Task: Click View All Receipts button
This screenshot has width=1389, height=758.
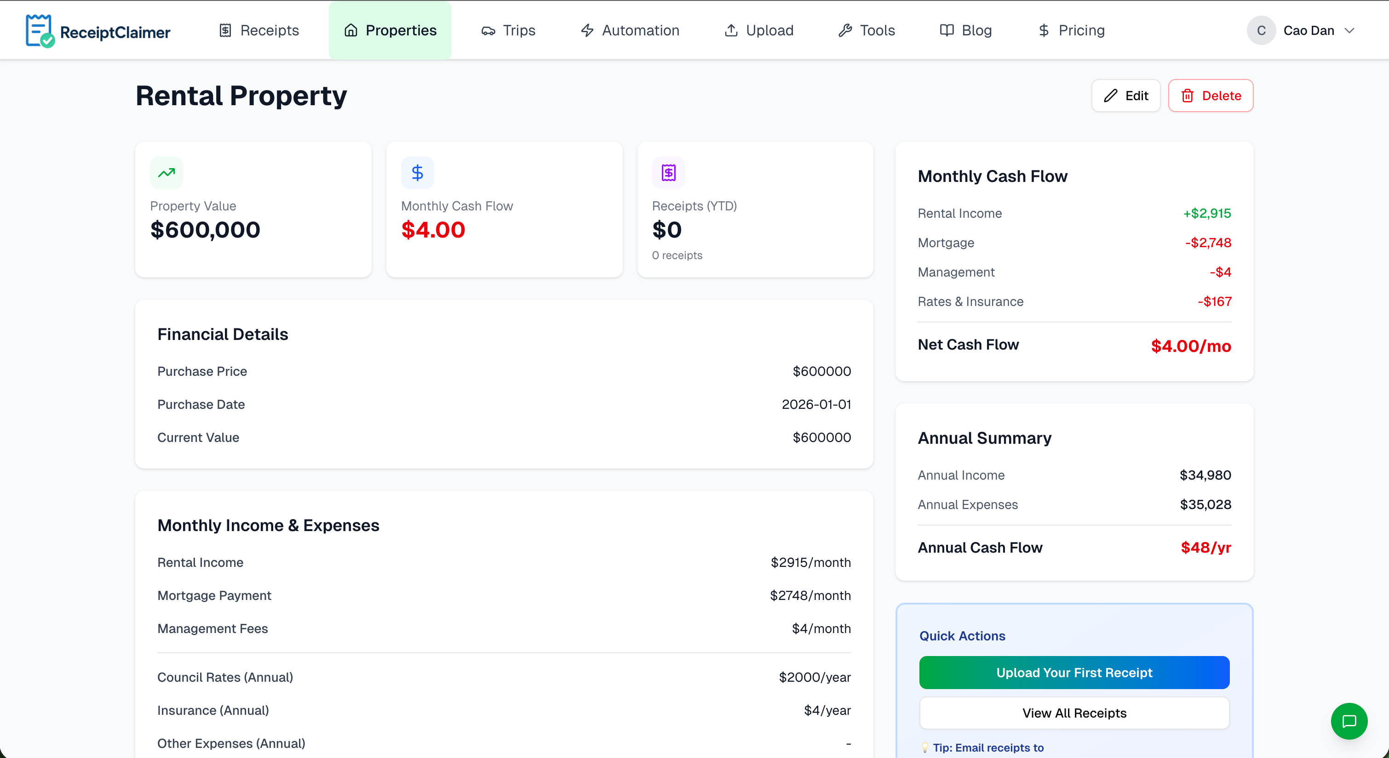Action: (1074, 713)
